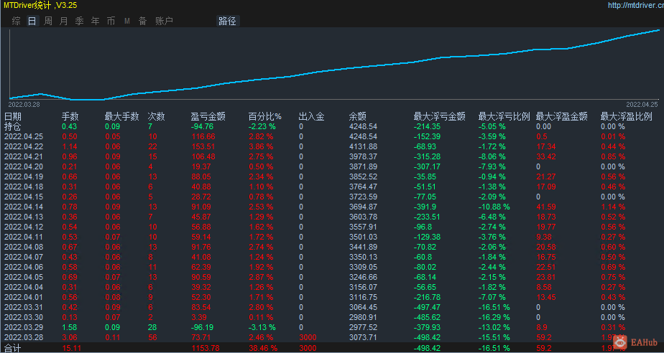Click the 余额 column header
This screenshot has height=353, width=664.
coord(357,116)
